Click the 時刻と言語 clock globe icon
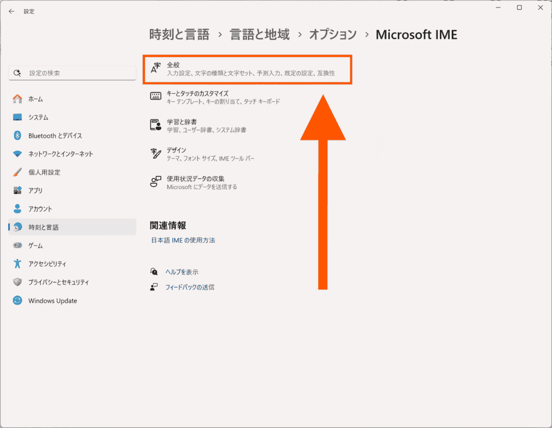 (17, 227)
